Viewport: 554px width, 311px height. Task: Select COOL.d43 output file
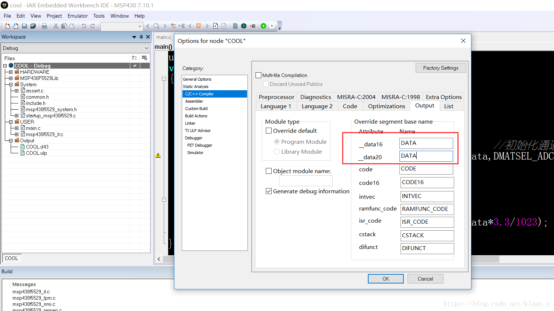click(x=37, y=147)
